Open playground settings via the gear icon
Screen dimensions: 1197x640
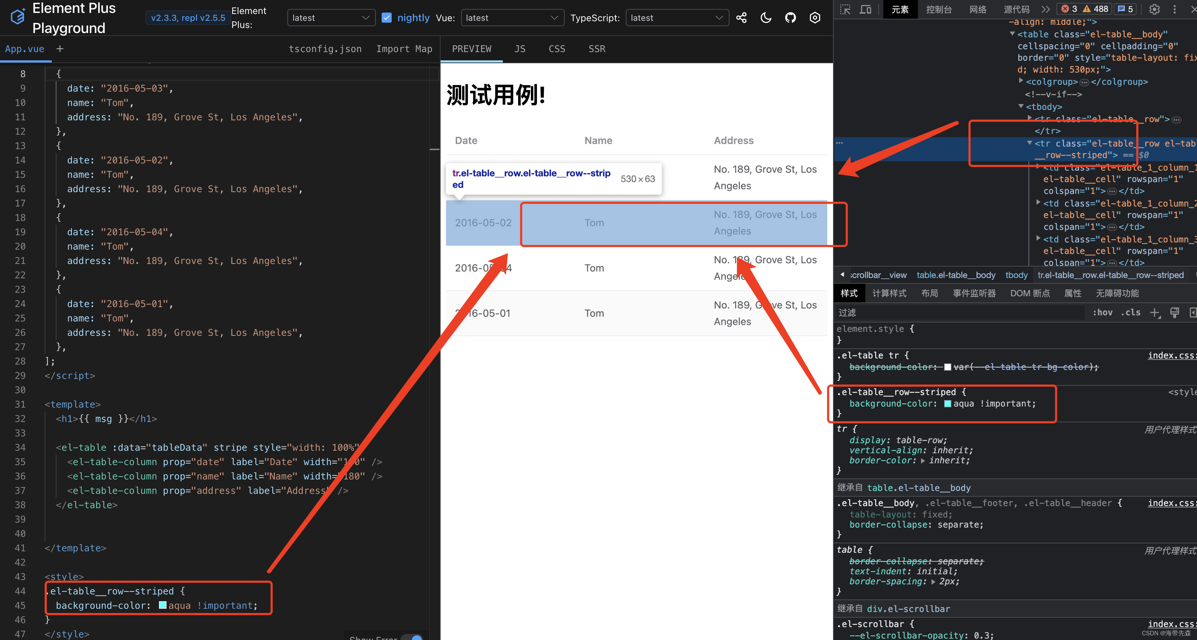(x=815, y=17)
